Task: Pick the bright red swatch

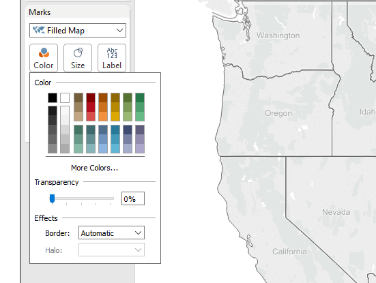Action: [x=91, y=107]
